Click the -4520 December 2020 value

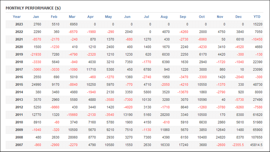point(239,47)
